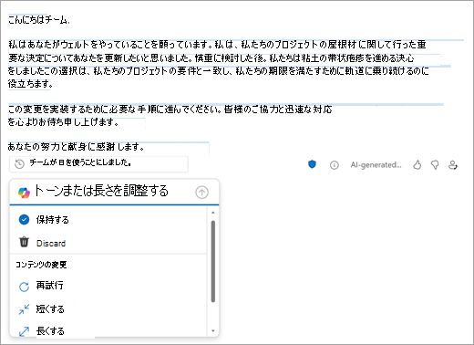Image resolution: width=474 pixels, height=345 pixels.
Task: Open the info circle icon
Action: tap(335, 165)
